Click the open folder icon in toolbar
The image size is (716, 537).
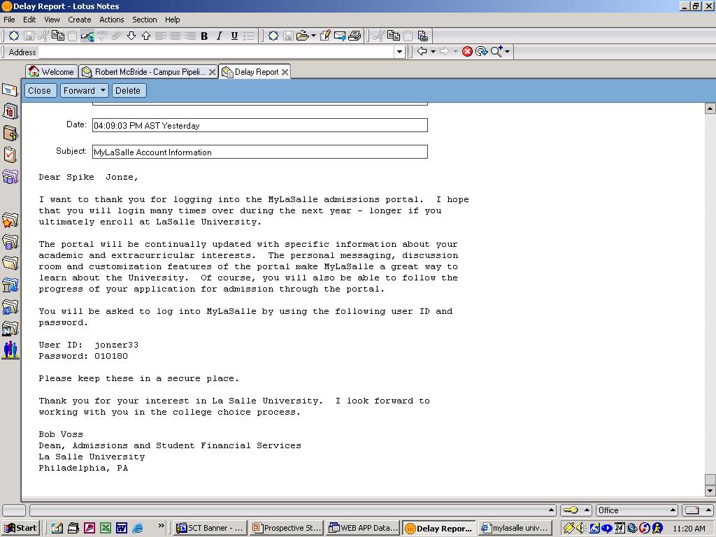(302, 36)
